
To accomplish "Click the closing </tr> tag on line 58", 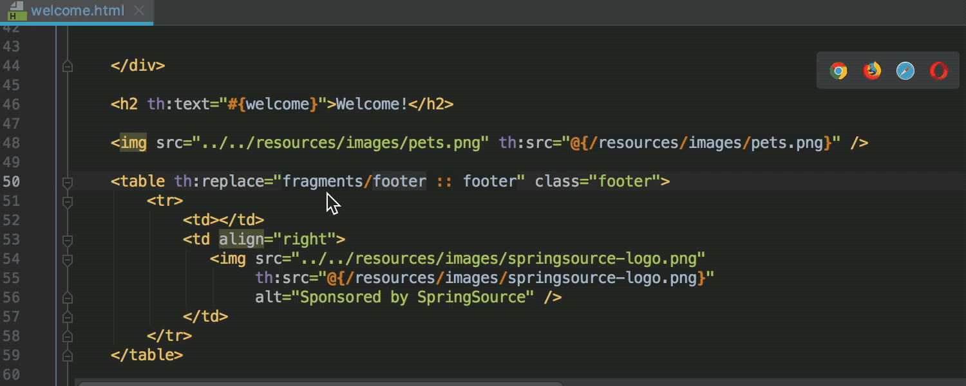I will [169, 336].
